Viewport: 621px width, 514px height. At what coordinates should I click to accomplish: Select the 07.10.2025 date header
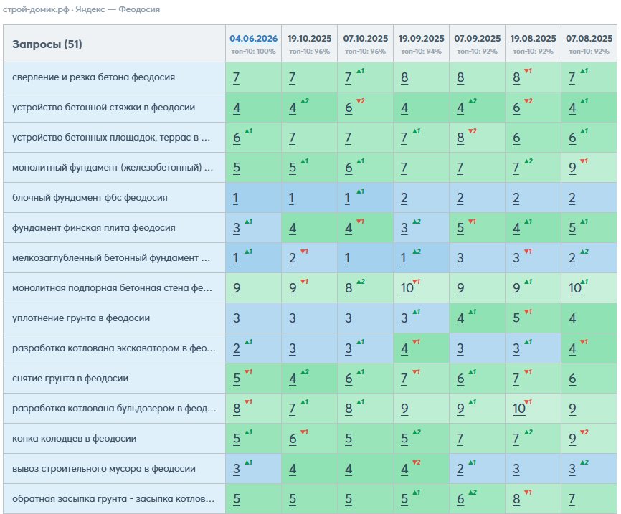coord(365,39)
